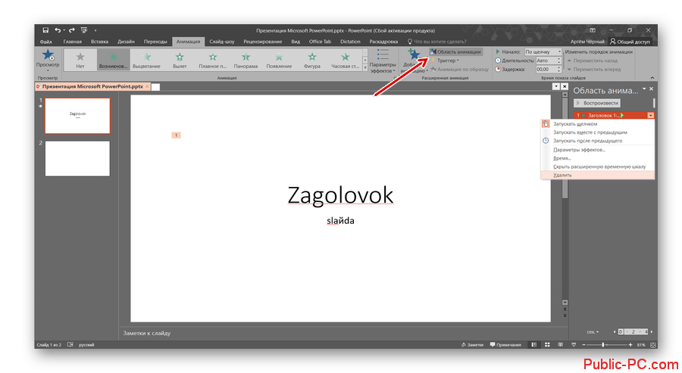Viewport: 682px width, 373px height.
Task: Choose Запускать после предыдущего option
Action: pyautogui.click(x=587, y=141)
